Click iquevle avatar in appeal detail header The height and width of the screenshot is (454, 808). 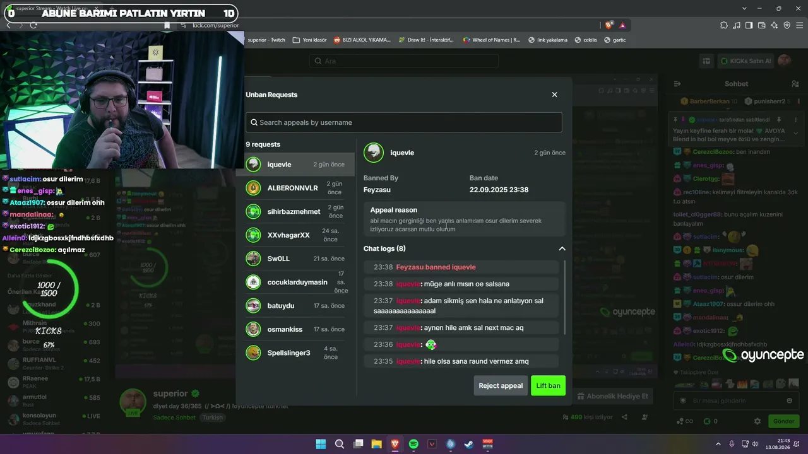click(374, 153)
